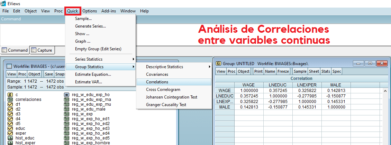Expand the Series Statistics submenu
Screen dimensions: 391x145
(100, 59)
